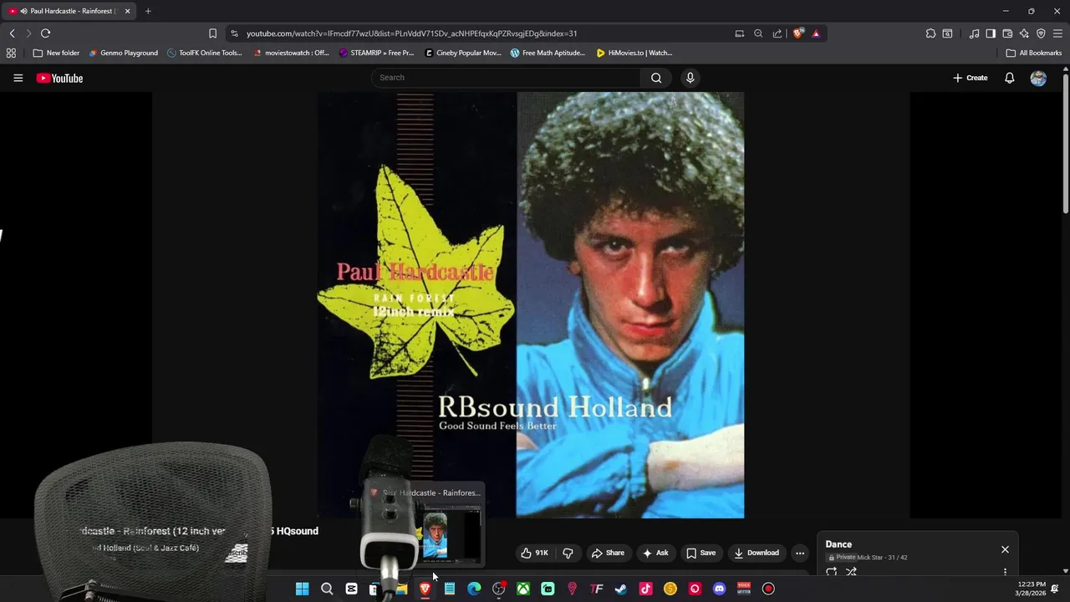Open Genmo Playground bookmark
This screenshot has width=1070, height=602.
pyautogui.click(x=123, y=53)
